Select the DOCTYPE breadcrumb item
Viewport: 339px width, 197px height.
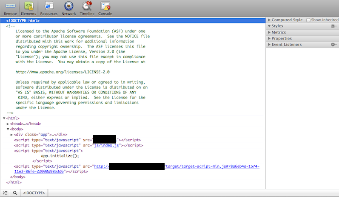point(34,193)
